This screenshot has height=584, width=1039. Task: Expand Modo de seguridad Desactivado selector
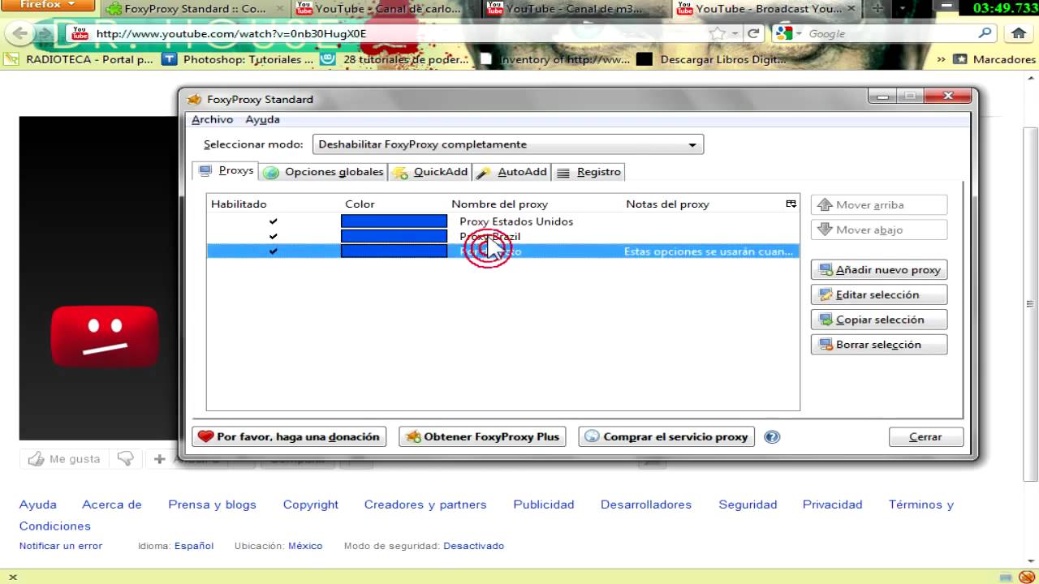473,546
